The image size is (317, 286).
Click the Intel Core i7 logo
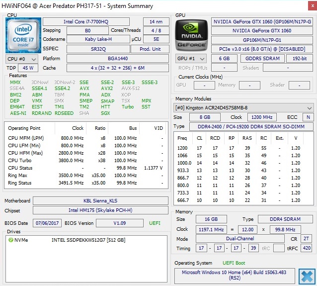click(x=23, y=35)
